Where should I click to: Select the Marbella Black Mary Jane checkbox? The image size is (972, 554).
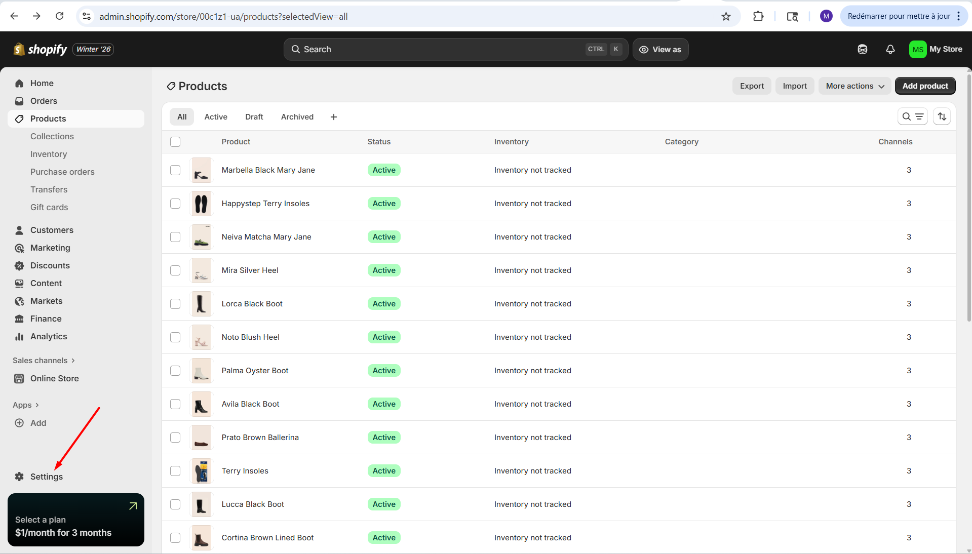click(175, 170)
